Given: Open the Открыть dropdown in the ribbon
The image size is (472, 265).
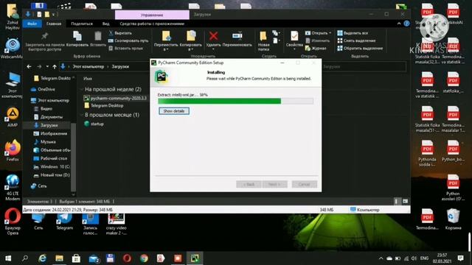Looking at the screenshot, I should [318, 33].
